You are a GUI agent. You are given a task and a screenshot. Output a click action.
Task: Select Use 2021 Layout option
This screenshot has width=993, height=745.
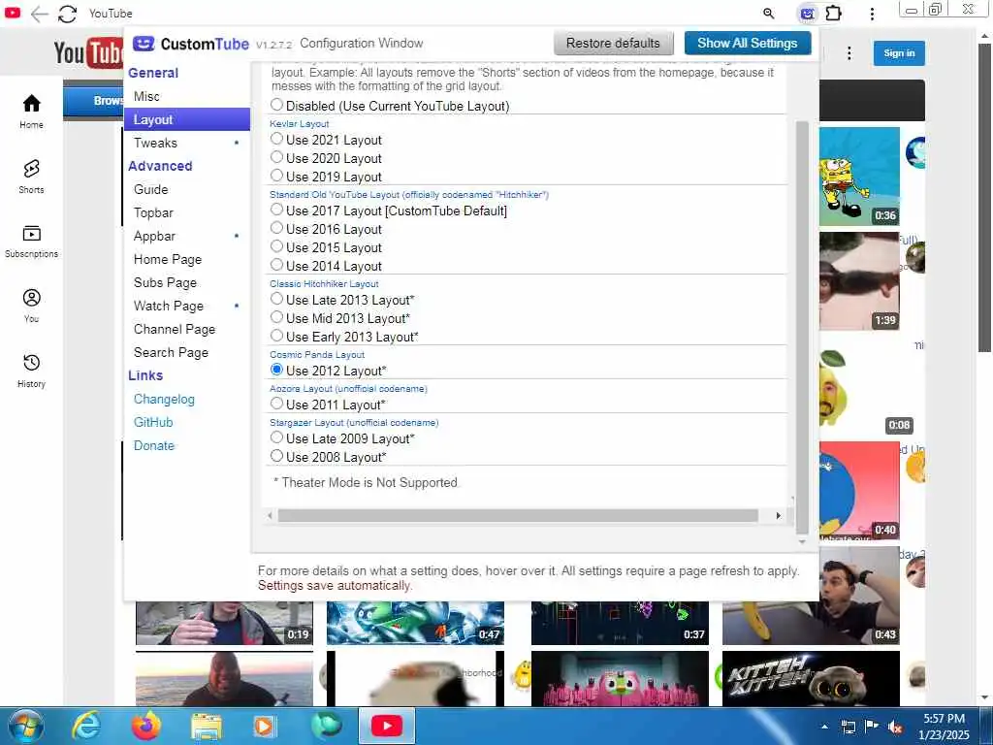tap(276, 138)
